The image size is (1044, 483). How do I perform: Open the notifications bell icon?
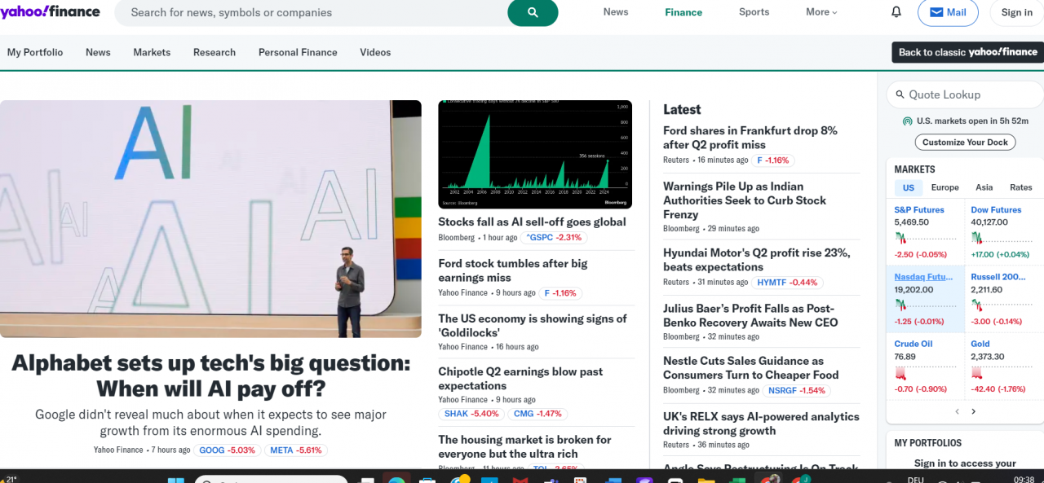tap(896, 11)
